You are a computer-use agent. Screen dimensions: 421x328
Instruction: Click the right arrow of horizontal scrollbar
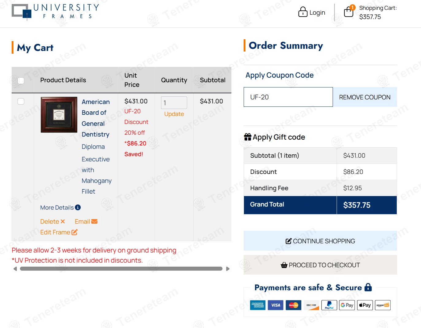pyautogui.click(x=228, y=269)
